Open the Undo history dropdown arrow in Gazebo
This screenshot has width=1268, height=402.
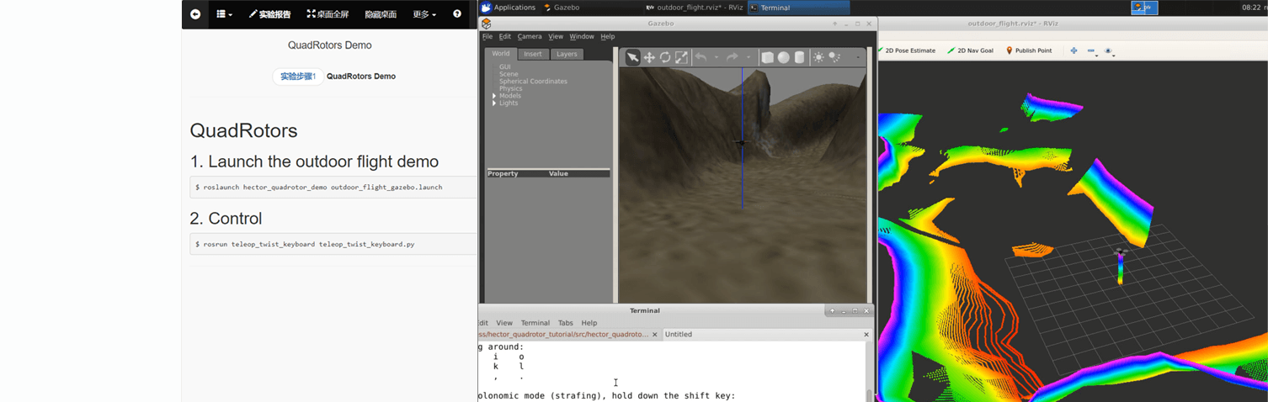[x=717, y=58]
